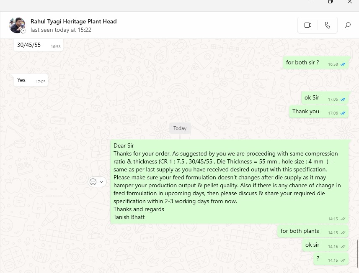This screenshot has width=359, height=273.
Task: Click the "last seen today at 15:22" status
Action: tap(61, 30)
